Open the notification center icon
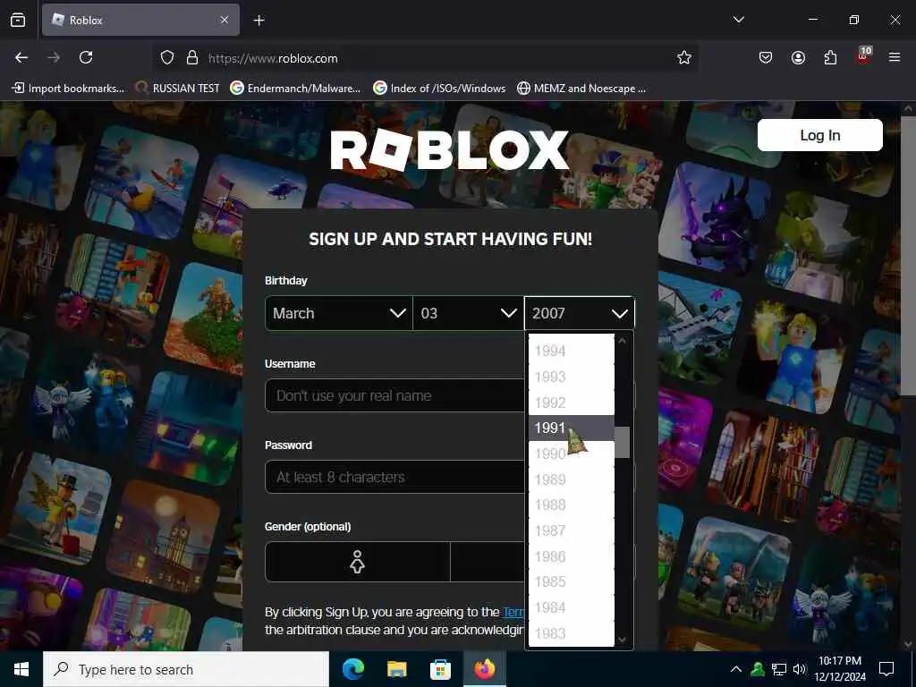Viewport: 916px width, 687px height. click(886, 669)
